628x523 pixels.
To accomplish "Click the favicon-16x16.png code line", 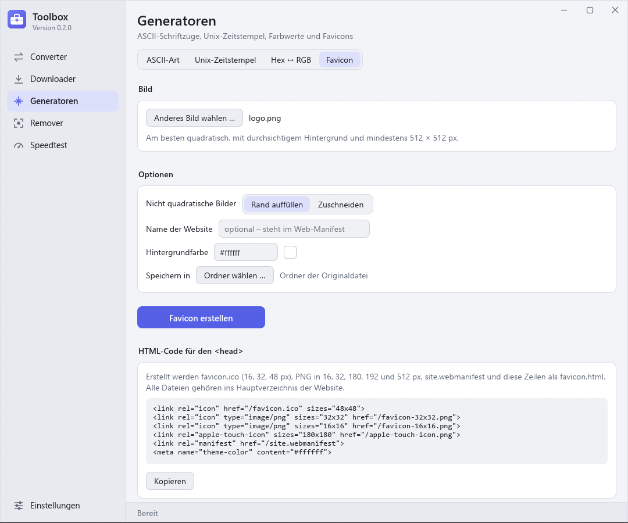I will click(x=307, y=426).
